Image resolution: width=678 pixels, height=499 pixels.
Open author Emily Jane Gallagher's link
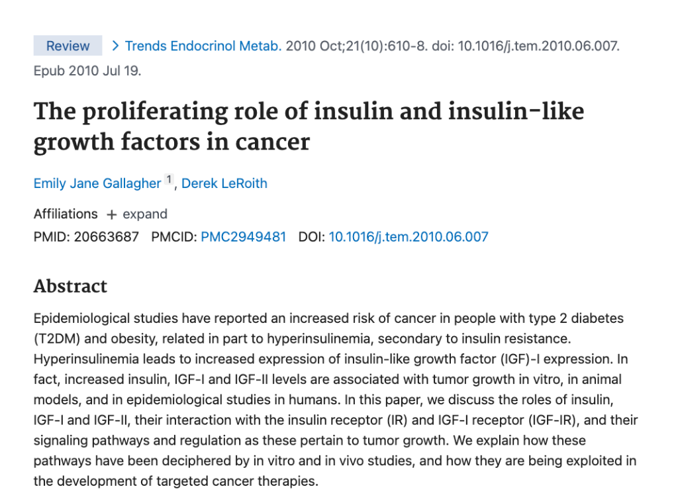pos(97,183)
